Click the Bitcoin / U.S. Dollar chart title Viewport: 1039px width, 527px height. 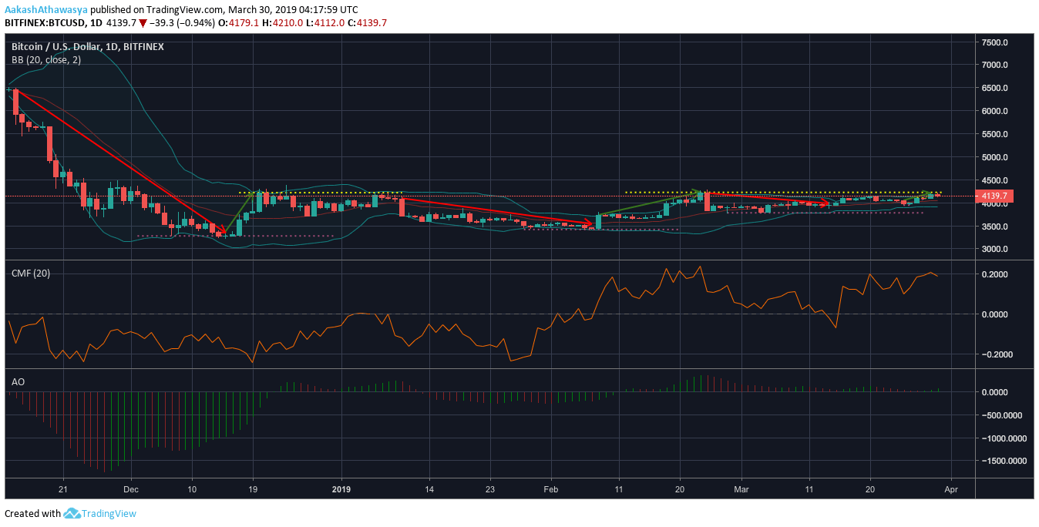tap(87, 46)
